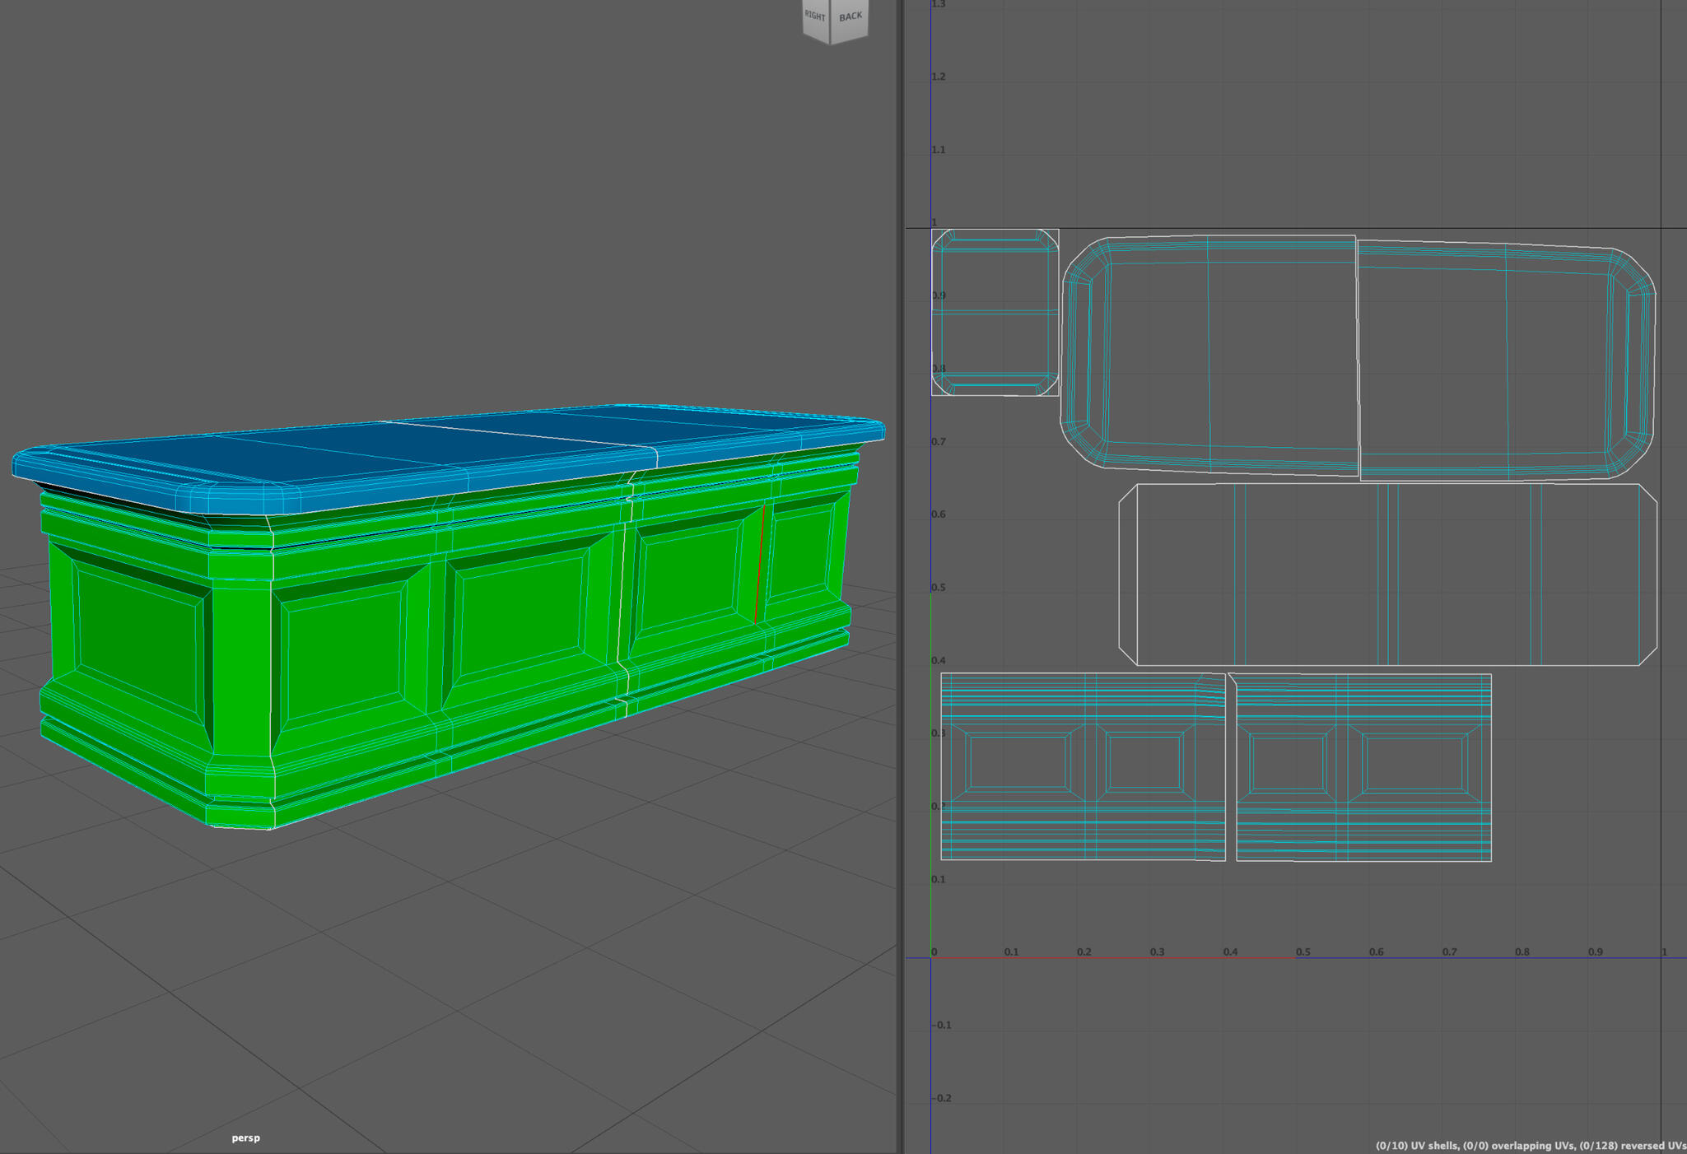Image resolution: width=1687 pixels, height=1154 pixels.
Task: Click the reversed UVs readout text
Action: [1634, 1144]
